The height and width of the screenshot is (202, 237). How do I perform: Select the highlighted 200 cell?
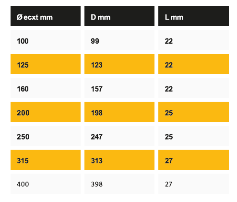(x=46, y=112)
